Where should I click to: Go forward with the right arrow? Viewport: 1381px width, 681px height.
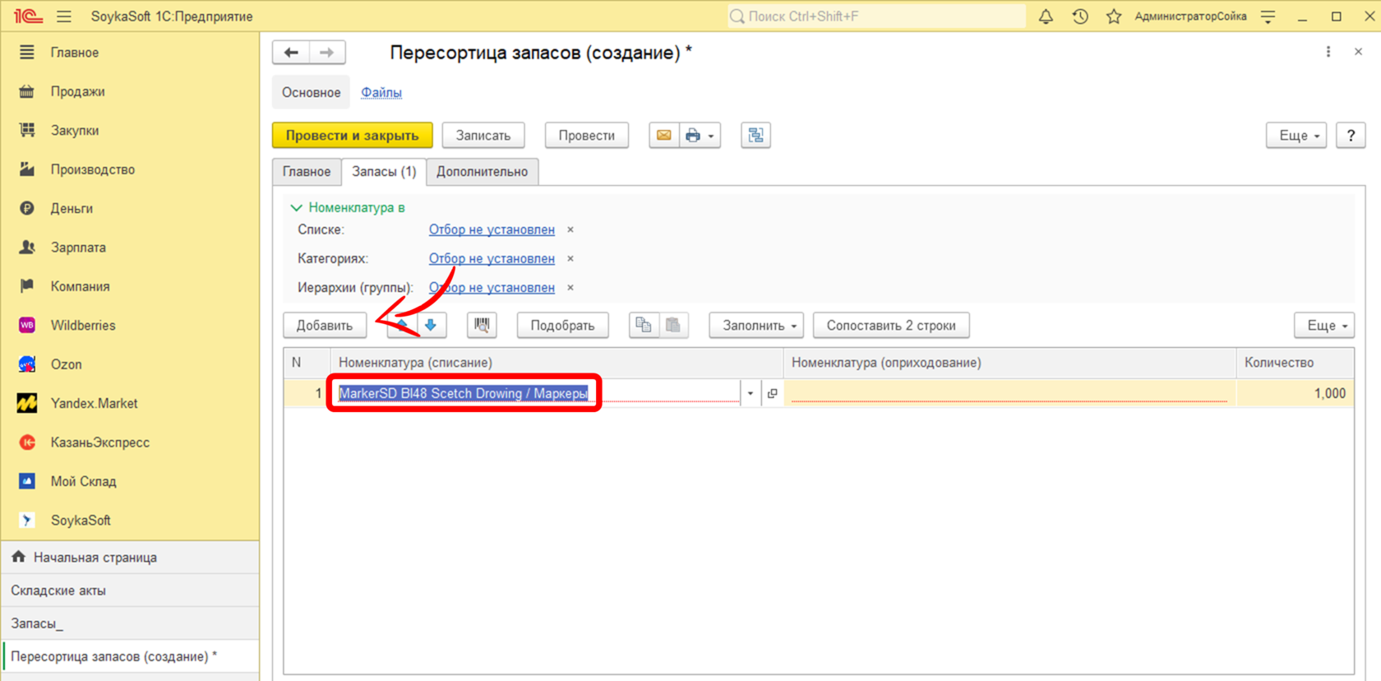[327, 53]
